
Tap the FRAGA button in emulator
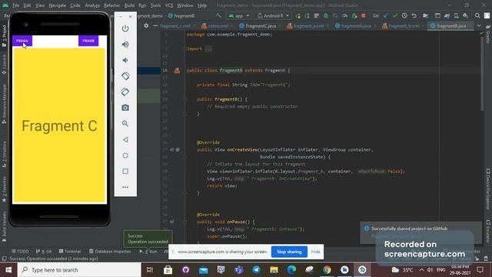[22, 41]
